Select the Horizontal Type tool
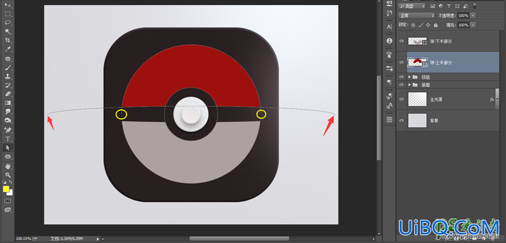The width and height of the screenshot is (506, 243). tap(8, 139)
